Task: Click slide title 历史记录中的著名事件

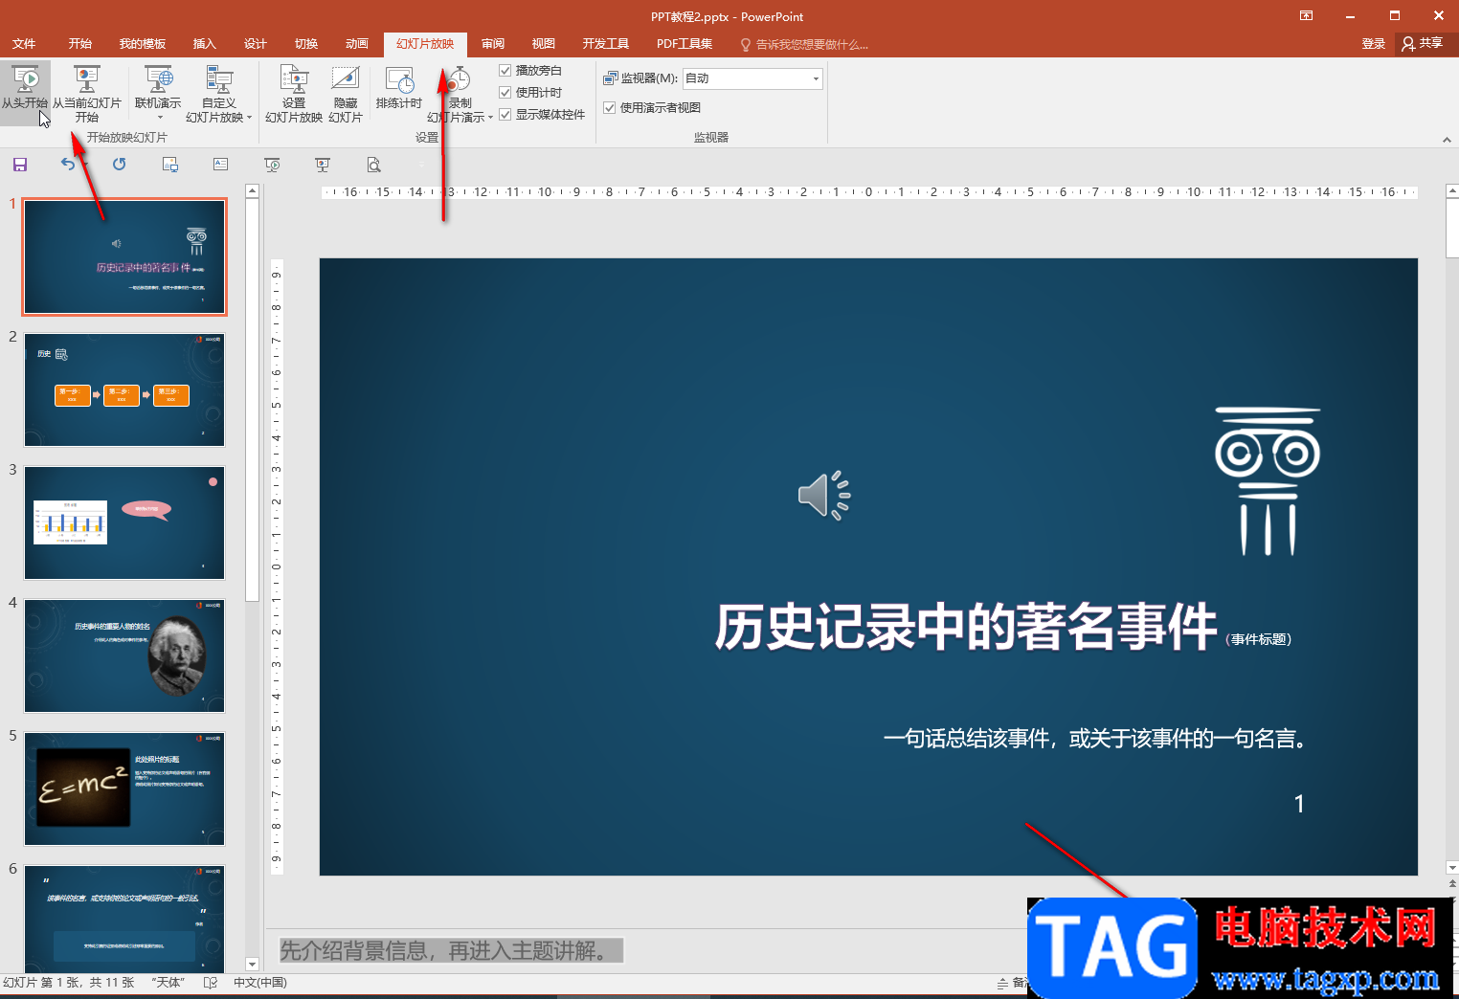Action: 966,628
